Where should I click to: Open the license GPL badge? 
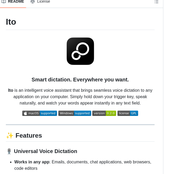coord(128,113)
